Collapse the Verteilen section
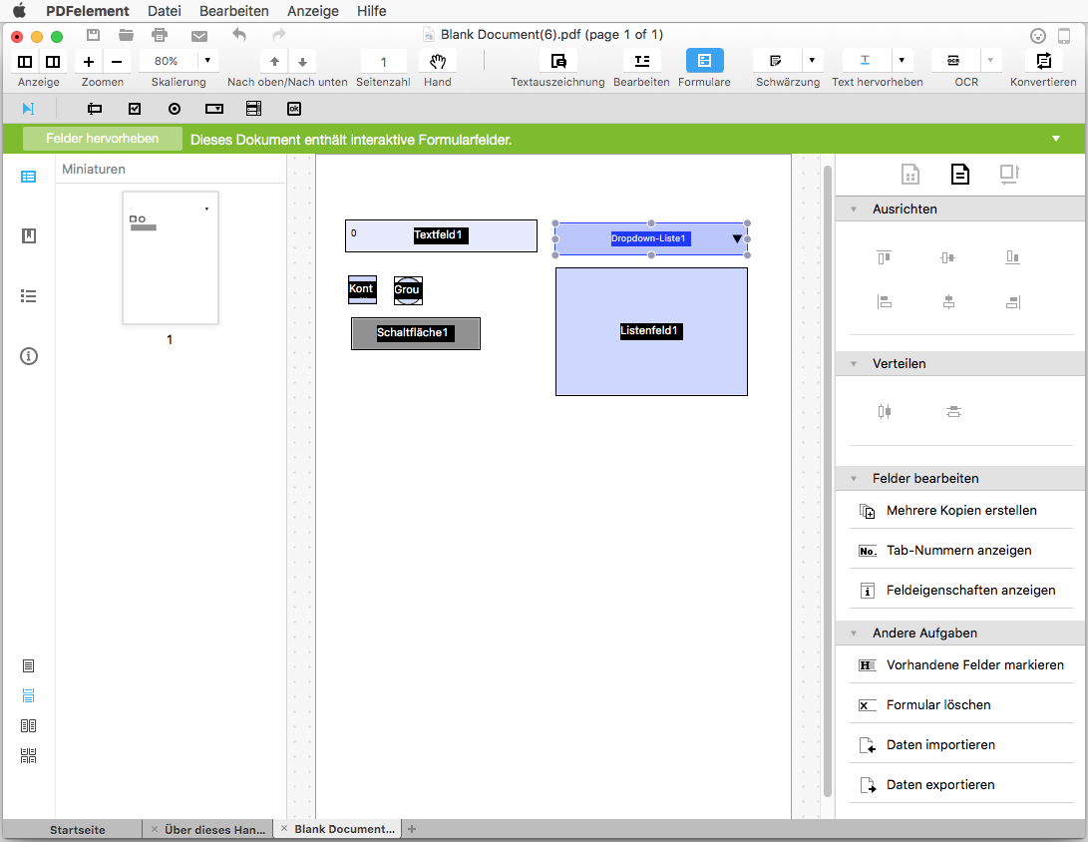This screenshot has height=842, width=1088. [854, 364]
